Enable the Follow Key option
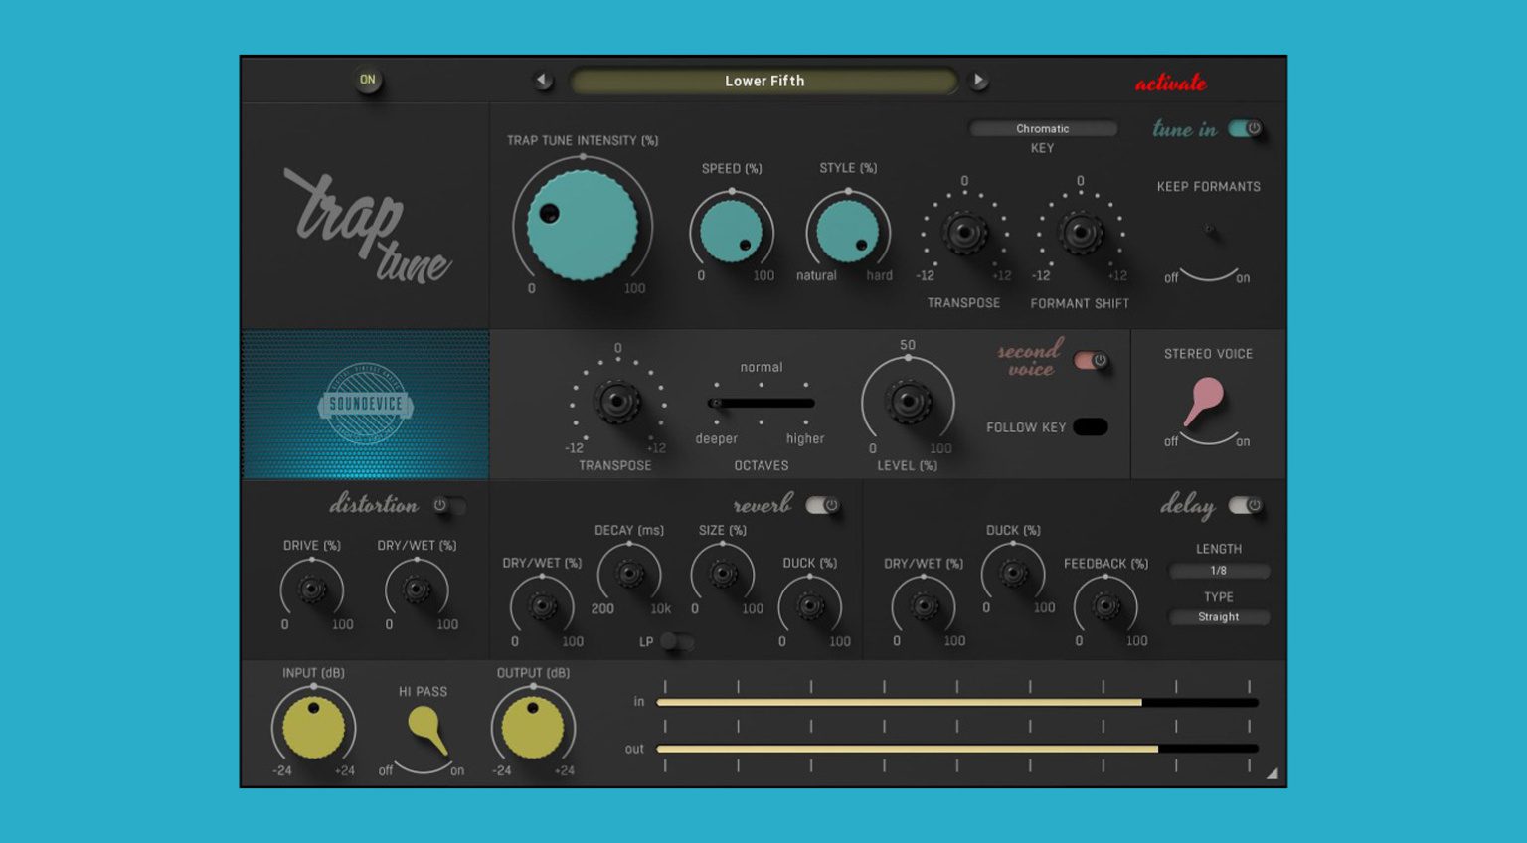 pos(1091,426)
